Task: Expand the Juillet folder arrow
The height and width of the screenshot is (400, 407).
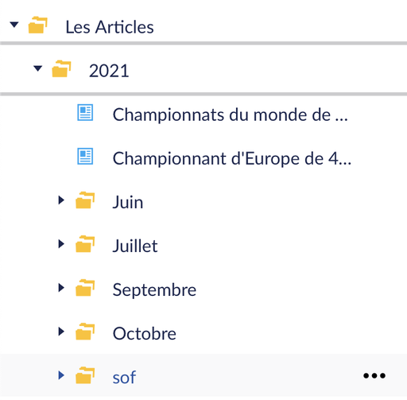Action: [61, 244]
